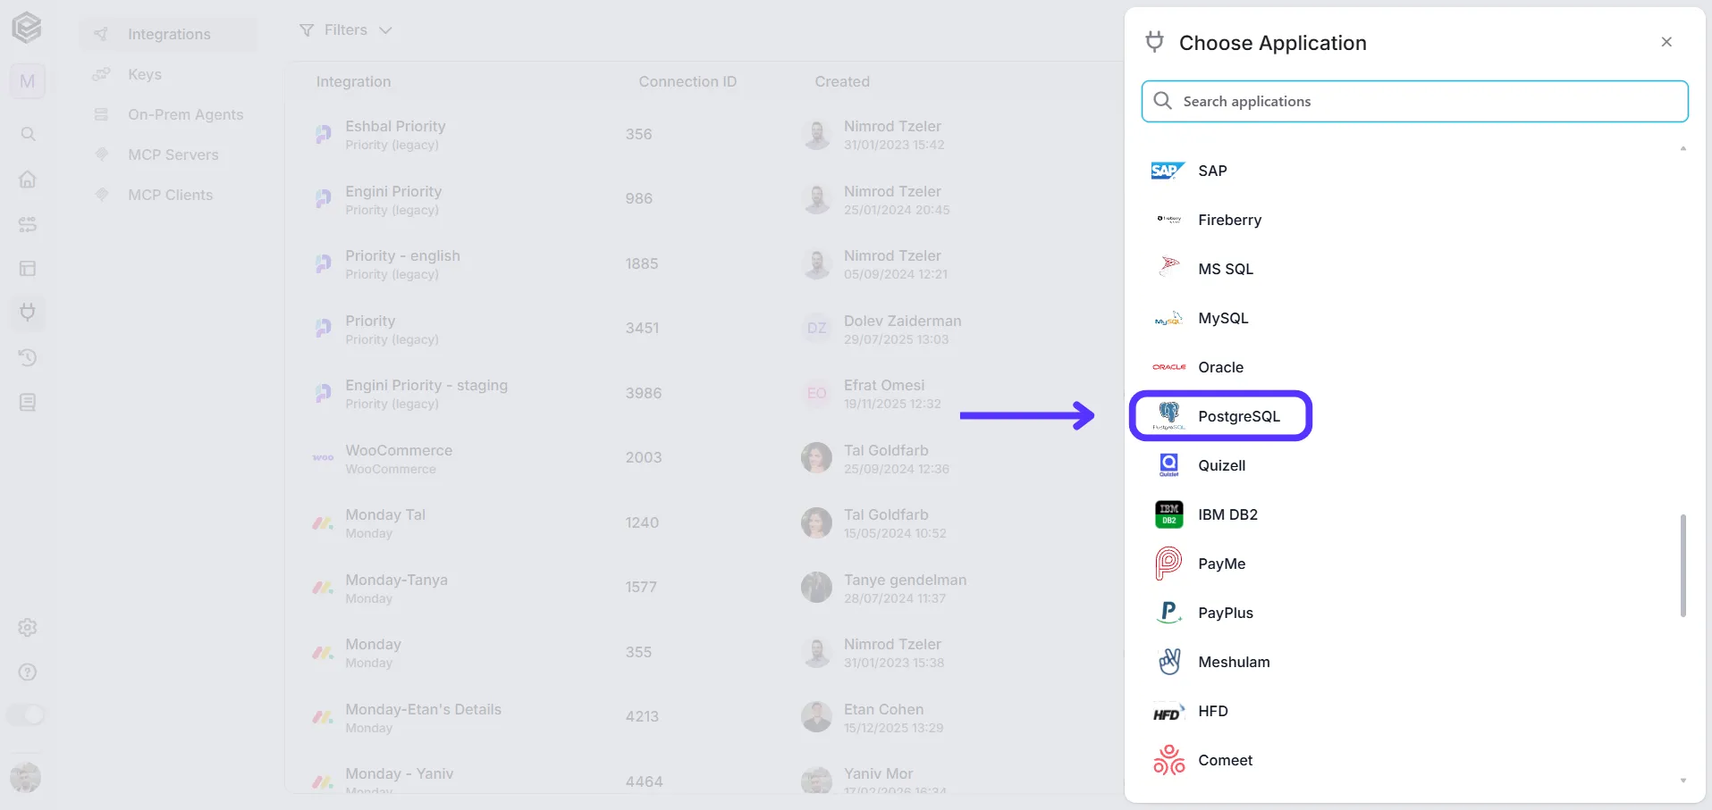
Task: Pick the PayMe red logo icon
Action: point(1168,564)
